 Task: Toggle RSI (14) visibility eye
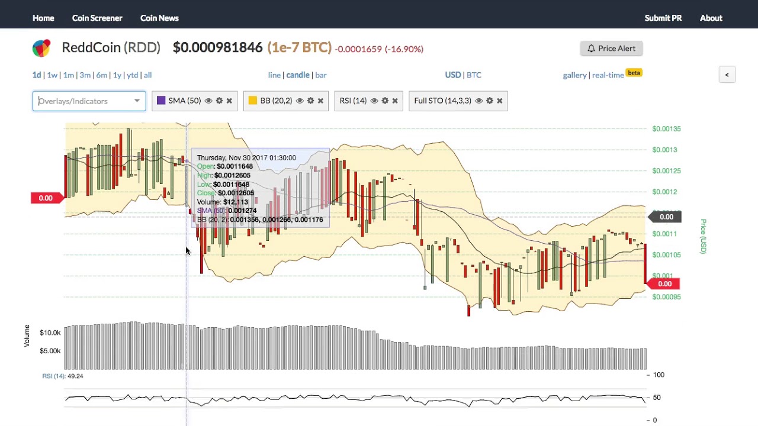coord(374,101)
